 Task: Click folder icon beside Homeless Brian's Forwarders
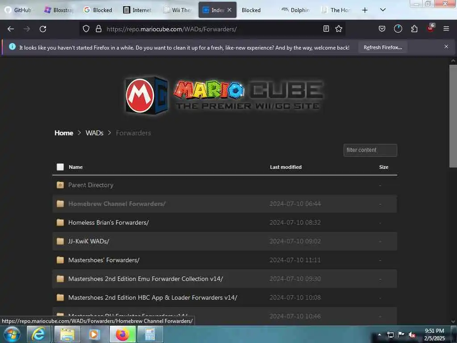[60, 222]
